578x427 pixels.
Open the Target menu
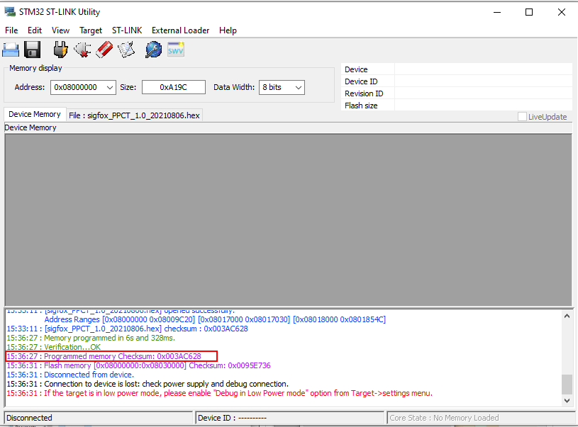91,30
